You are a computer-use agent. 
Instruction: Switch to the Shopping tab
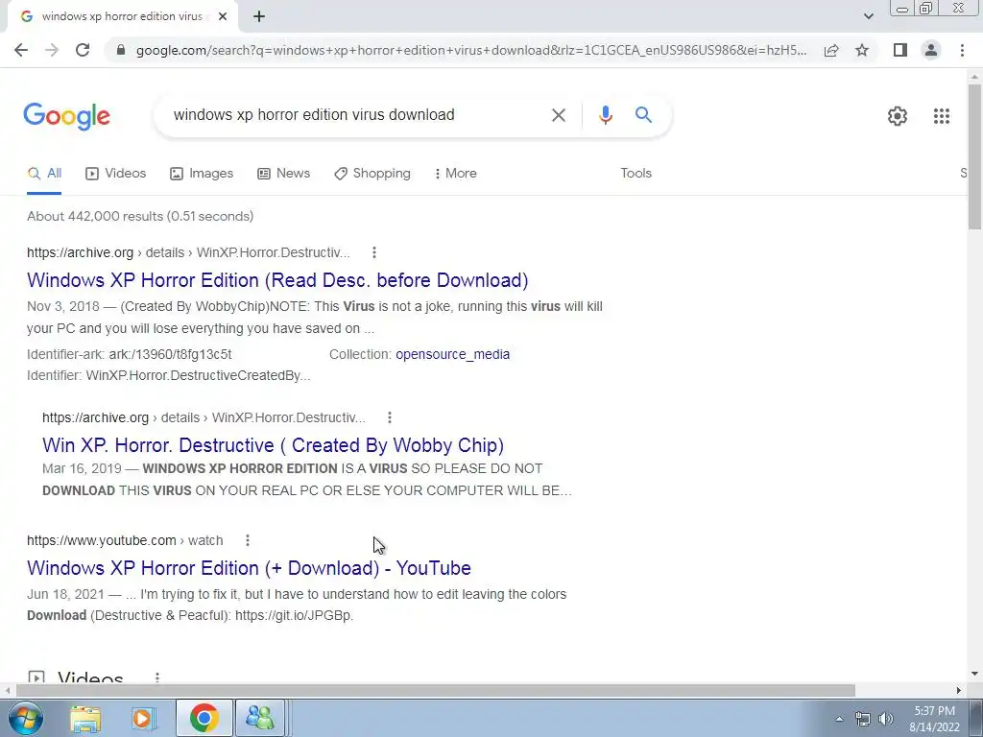tap(372, 174)
